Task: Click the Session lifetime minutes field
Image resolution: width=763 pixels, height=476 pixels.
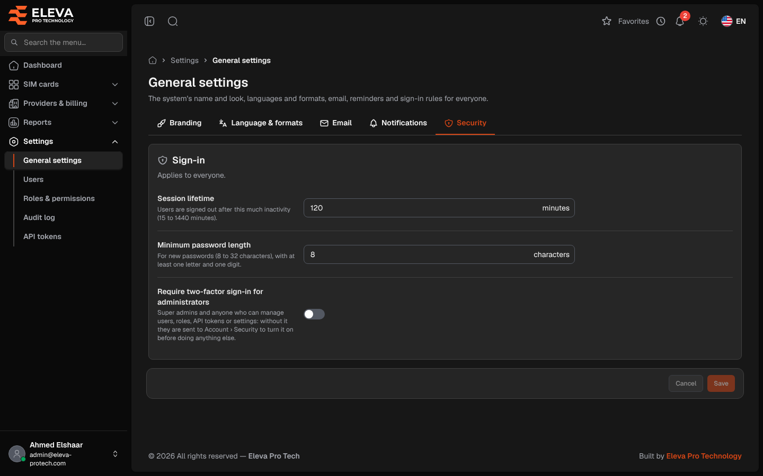Action: point(439,208)
